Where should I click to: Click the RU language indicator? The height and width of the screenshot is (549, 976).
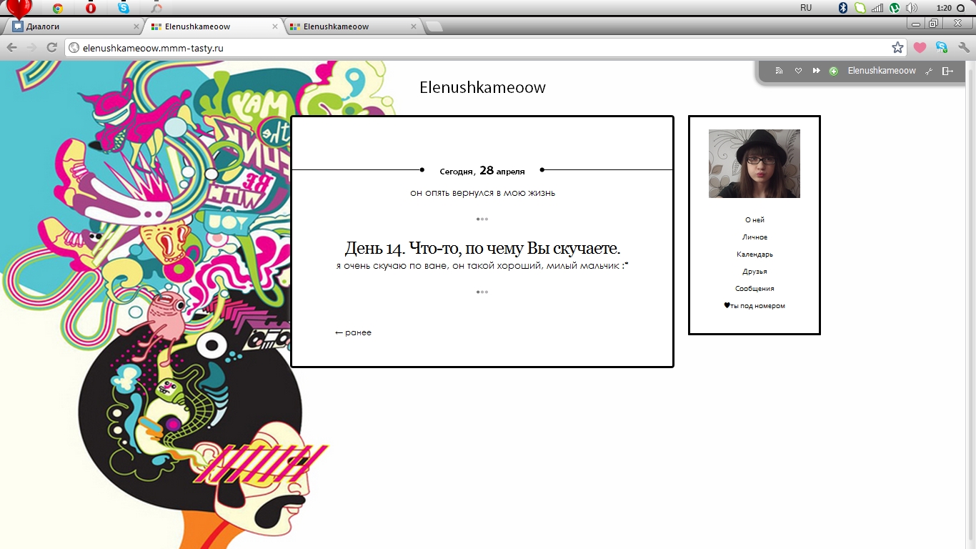[806, 8]
